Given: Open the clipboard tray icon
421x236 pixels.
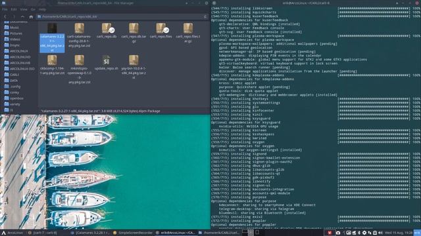Looking at the screenshot, I should [375, 233].
